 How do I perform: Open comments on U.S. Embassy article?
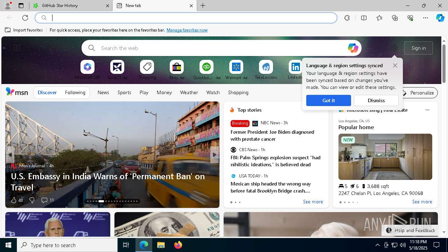tap(48, 200)
